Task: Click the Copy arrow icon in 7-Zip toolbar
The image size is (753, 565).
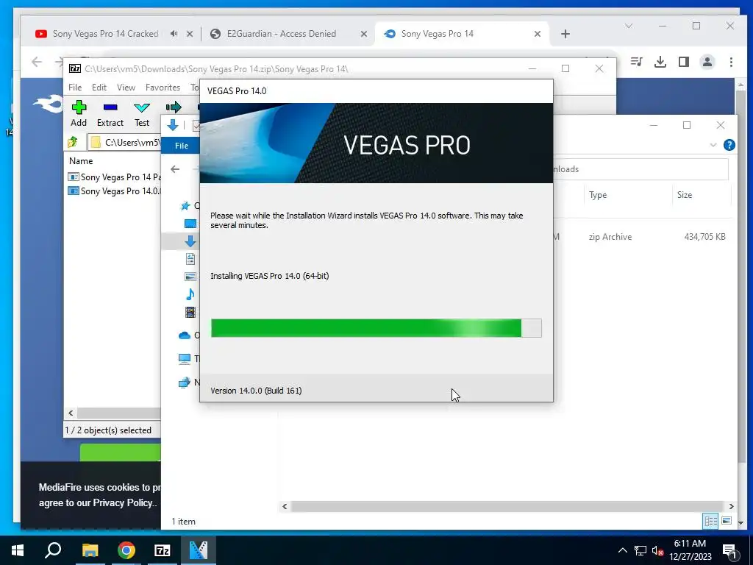Action: pyautogui.click(x=174, y=107)
